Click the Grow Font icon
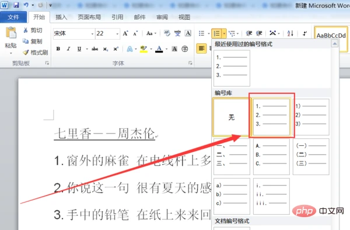The width and height of the screenshot is (350, 230). (125, 33)
